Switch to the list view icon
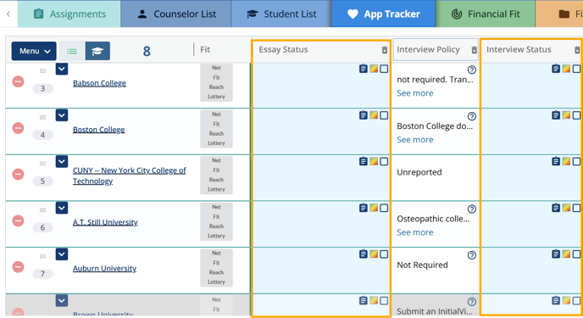The image size is (583, 318). 72,51
